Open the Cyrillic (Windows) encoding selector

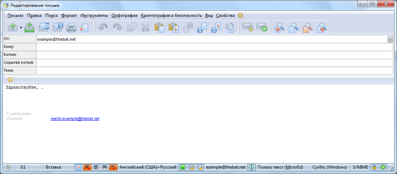[x=330, y=167]
